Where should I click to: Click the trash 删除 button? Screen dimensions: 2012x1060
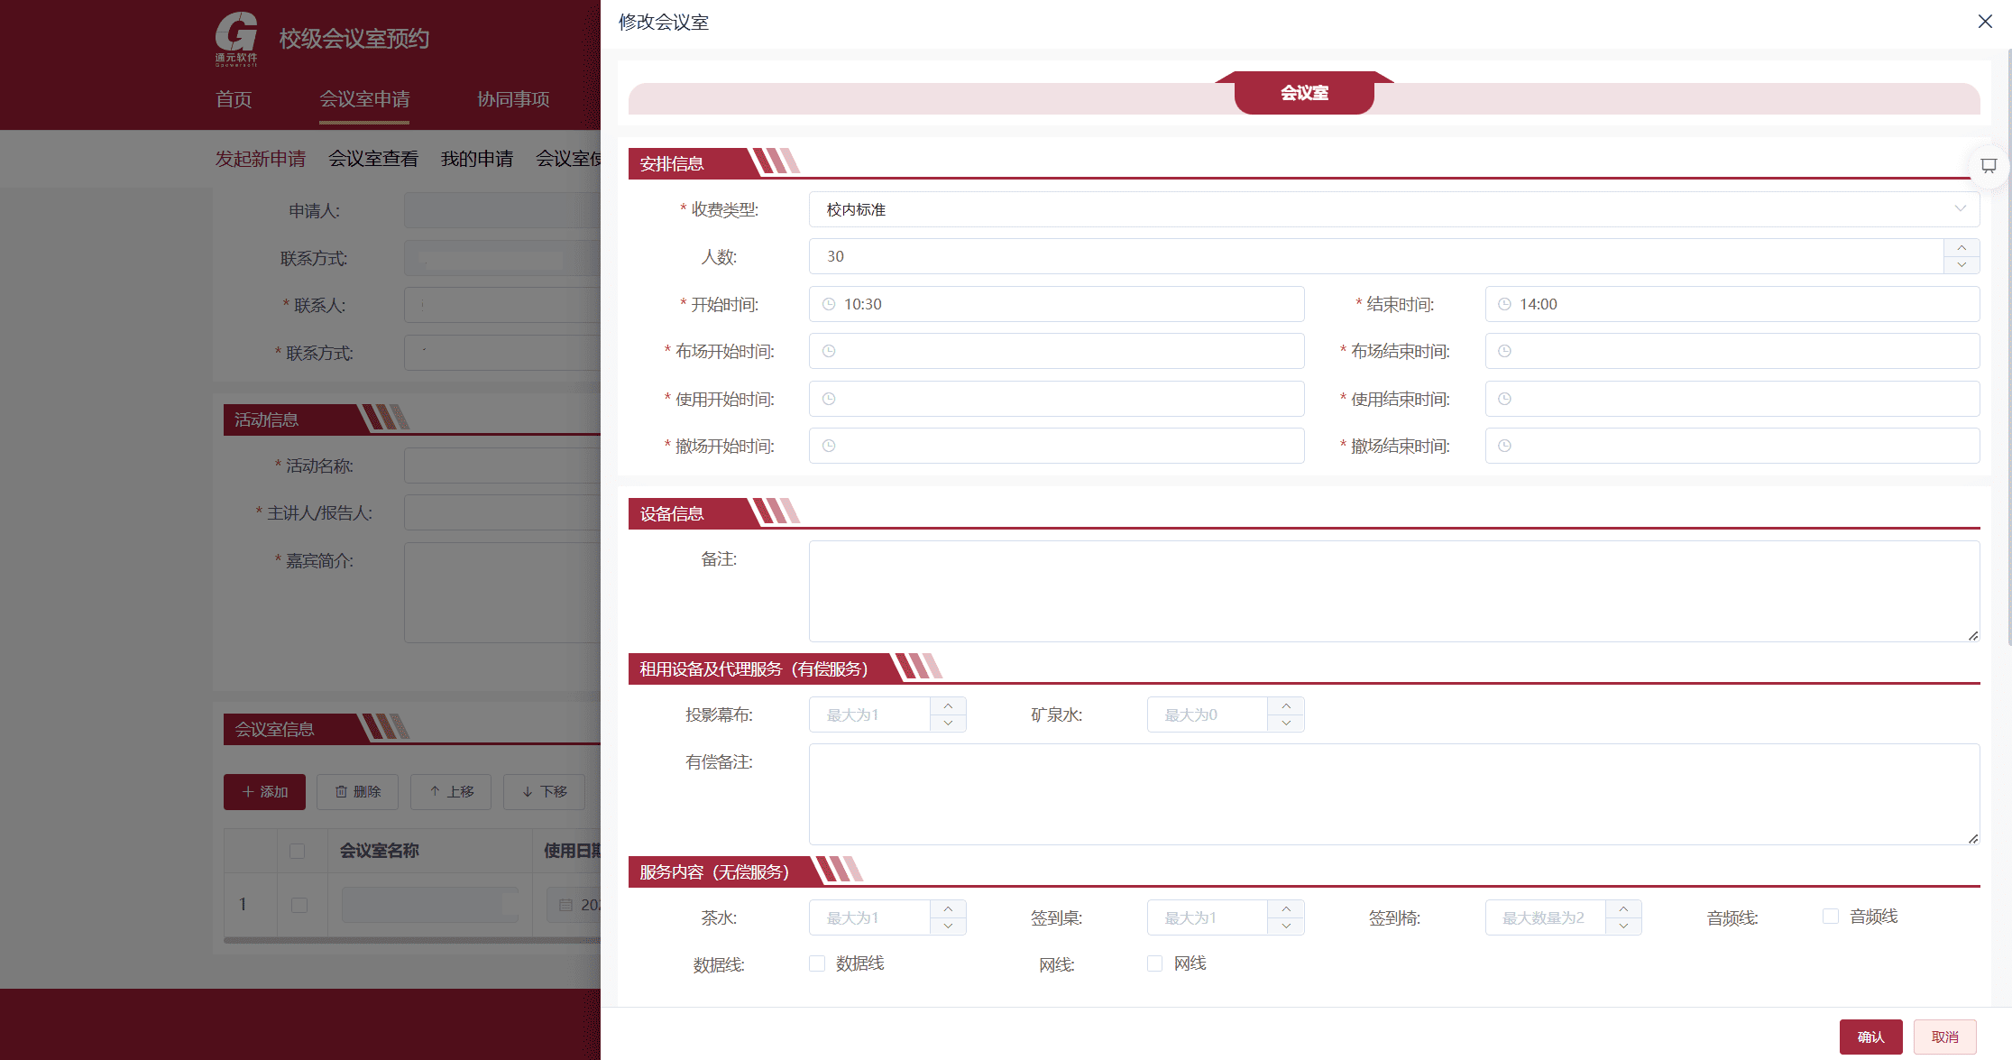tap(358, 791)
